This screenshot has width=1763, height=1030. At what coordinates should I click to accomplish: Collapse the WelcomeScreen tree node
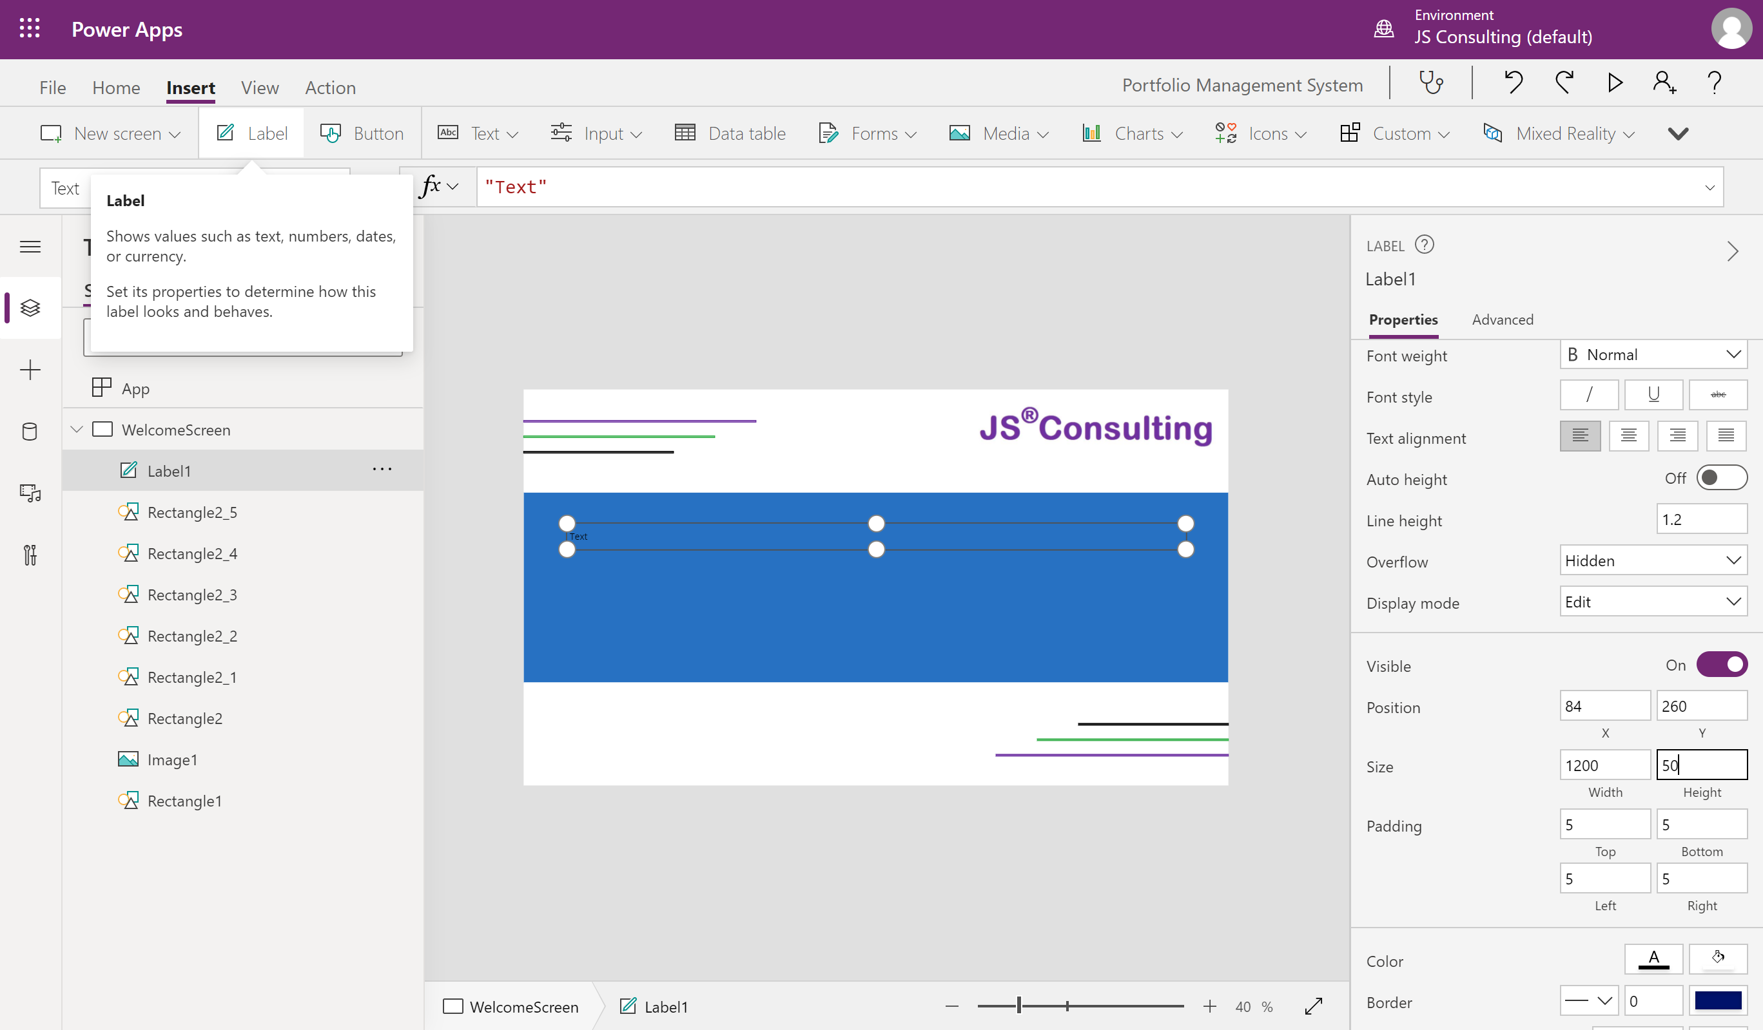(x=77, y=430)
